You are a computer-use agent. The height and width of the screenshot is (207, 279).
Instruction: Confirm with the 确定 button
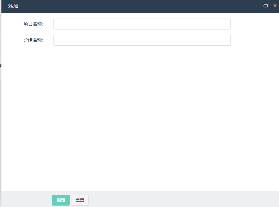[61, 200]
